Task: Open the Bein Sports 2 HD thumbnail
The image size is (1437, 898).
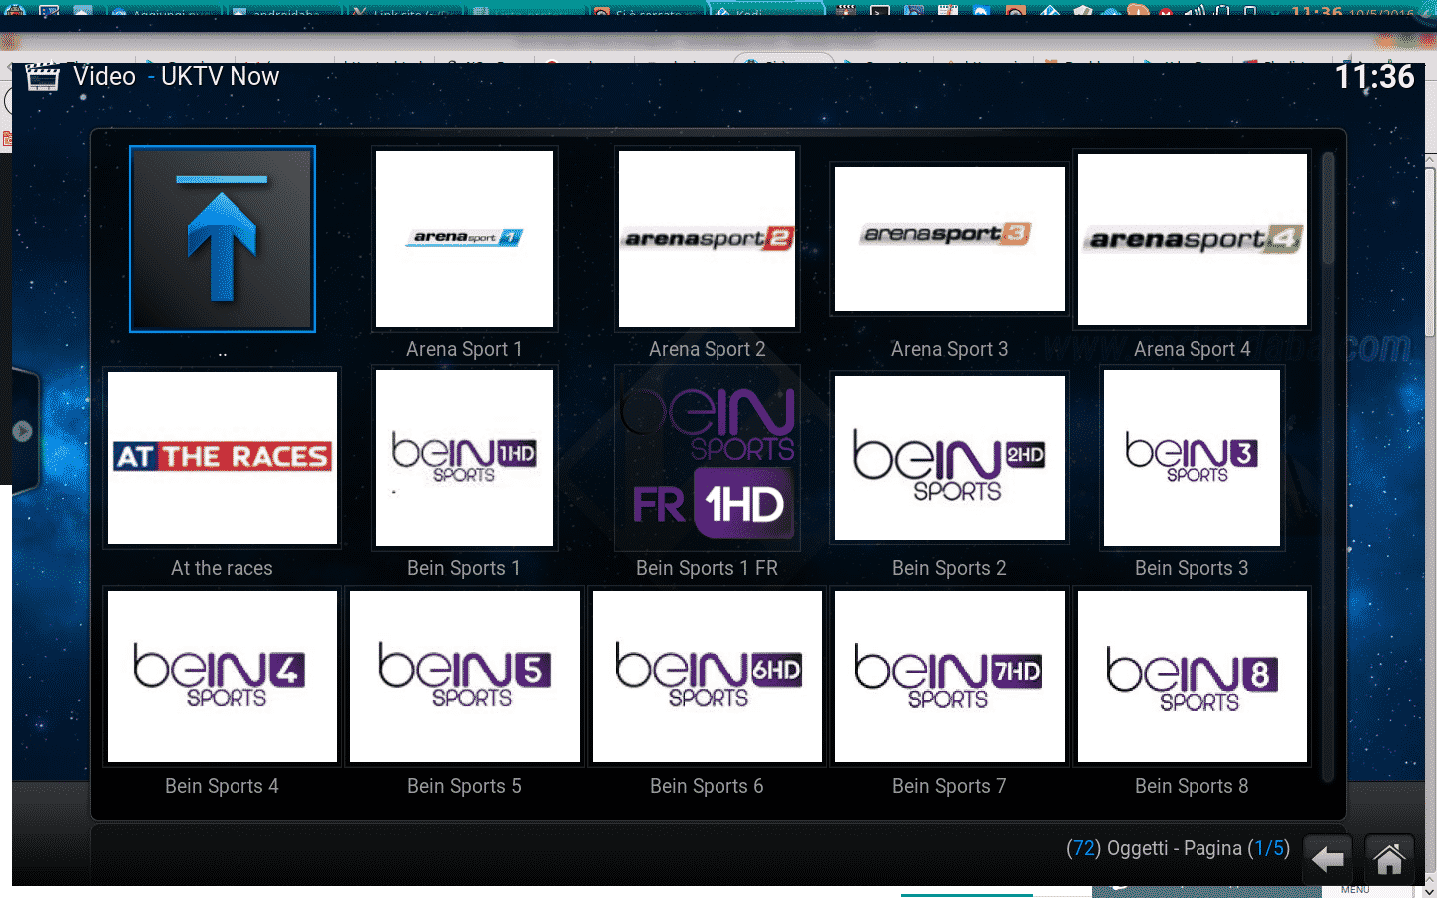Action: pyautogui.click(x=949, y=458)
